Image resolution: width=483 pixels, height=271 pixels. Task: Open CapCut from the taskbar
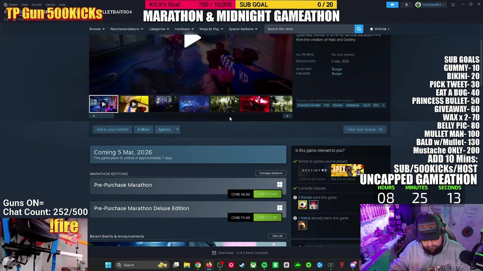pyautogui.click(x=286, y=265)
